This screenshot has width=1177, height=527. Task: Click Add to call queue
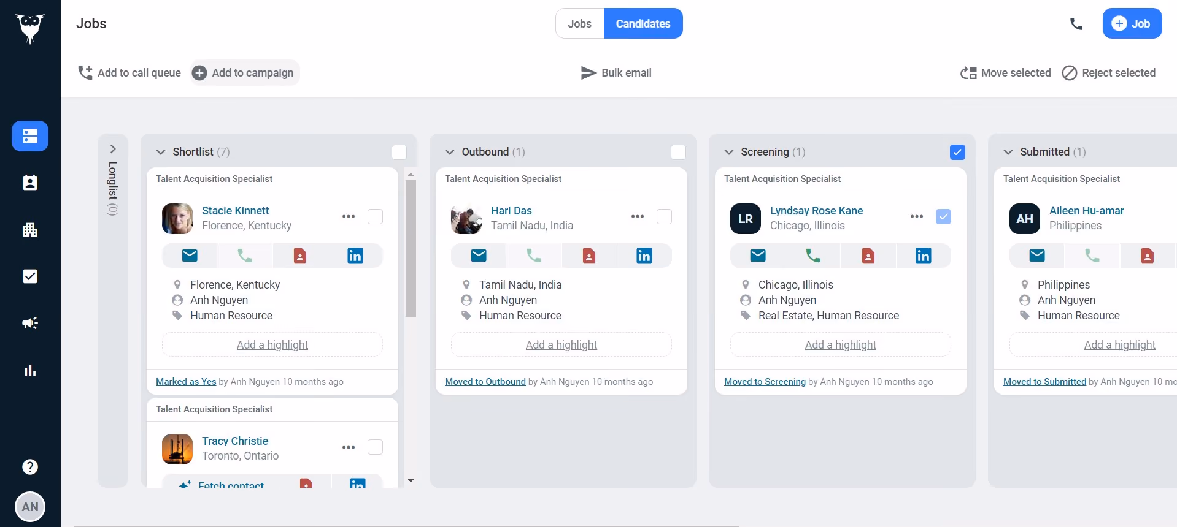[129, 73]
